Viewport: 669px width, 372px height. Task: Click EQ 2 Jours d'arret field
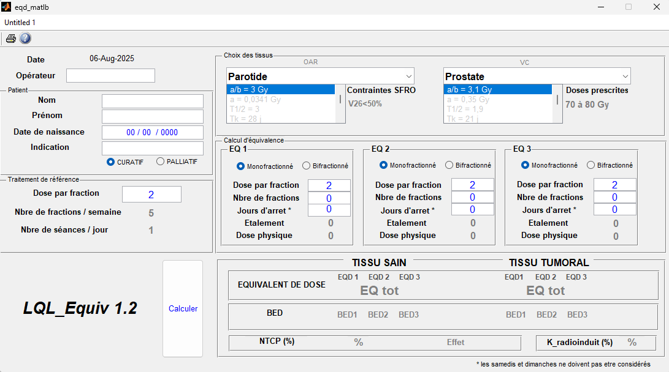[472, 209]
